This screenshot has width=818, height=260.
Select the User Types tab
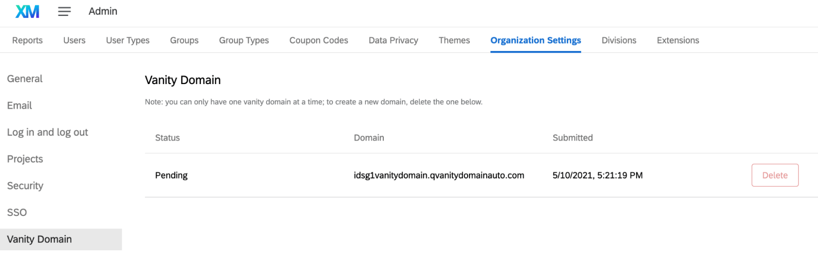pyautogui.click(x=127, y=40)
